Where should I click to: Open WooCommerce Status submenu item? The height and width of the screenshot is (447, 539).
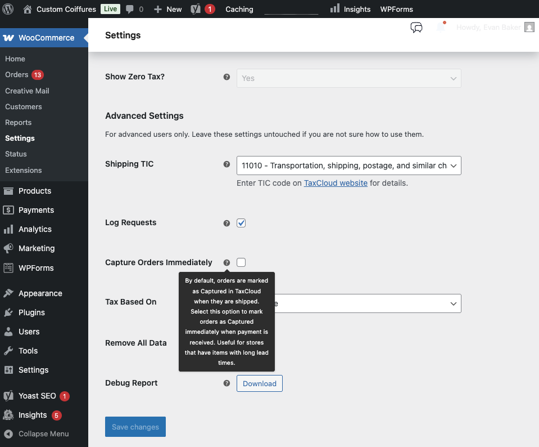tap(16, 154)
